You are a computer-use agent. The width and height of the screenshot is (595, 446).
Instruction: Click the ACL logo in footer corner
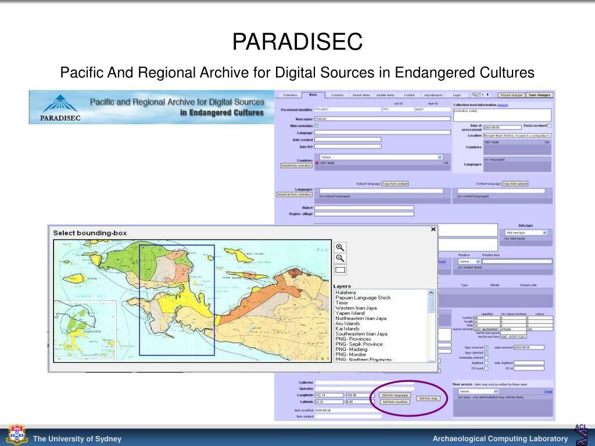click(581, 434)
